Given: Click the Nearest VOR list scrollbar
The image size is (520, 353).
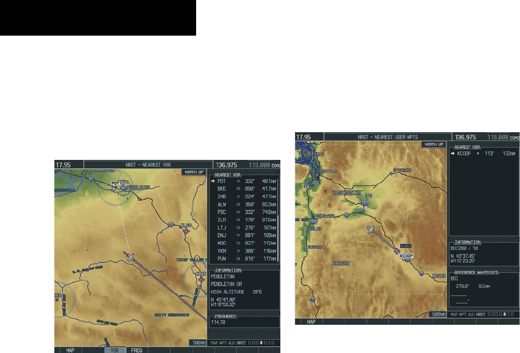Looking at the screenshot, I should [x=278, y=220].
